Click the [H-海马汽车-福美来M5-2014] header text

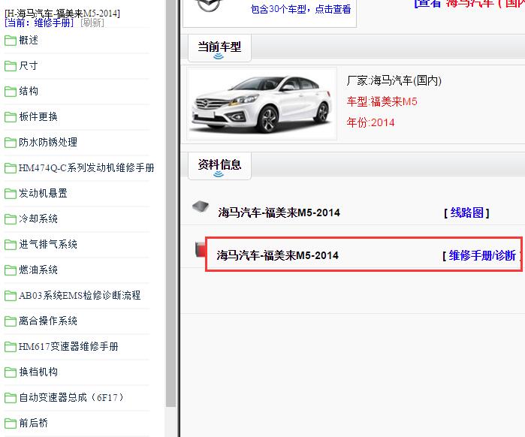(x=62, y=14)
